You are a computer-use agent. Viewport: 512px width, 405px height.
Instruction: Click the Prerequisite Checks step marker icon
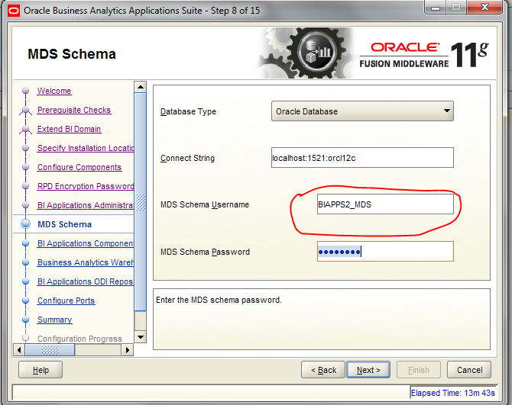click(x=25, y=111)
